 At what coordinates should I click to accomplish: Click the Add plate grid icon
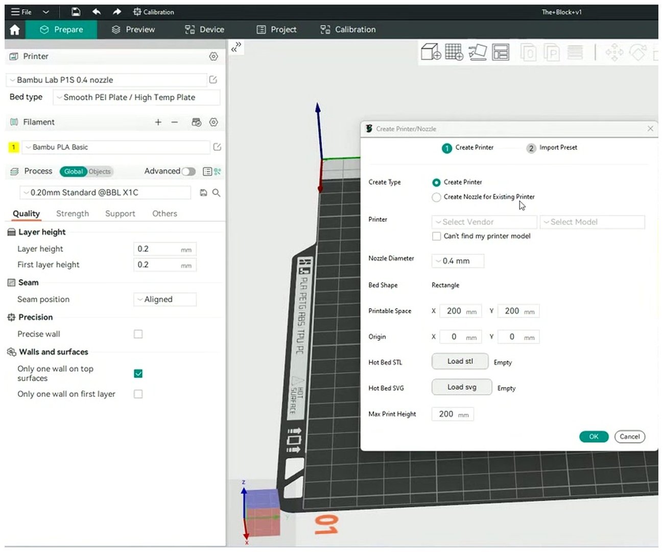click(454, 52)
